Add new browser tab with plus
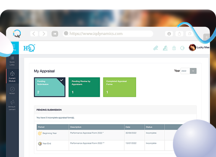216x157 pixels. coord(206,37)
